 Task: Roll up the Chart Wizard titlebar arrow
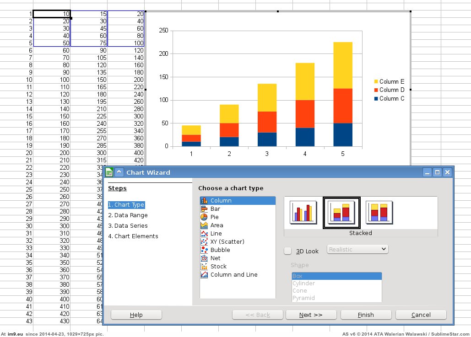119,172
